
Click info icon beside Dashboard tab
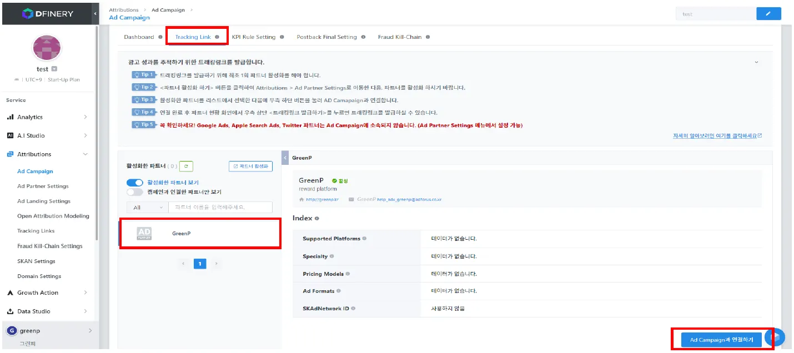pyautogui.click(x=160, y=37)
